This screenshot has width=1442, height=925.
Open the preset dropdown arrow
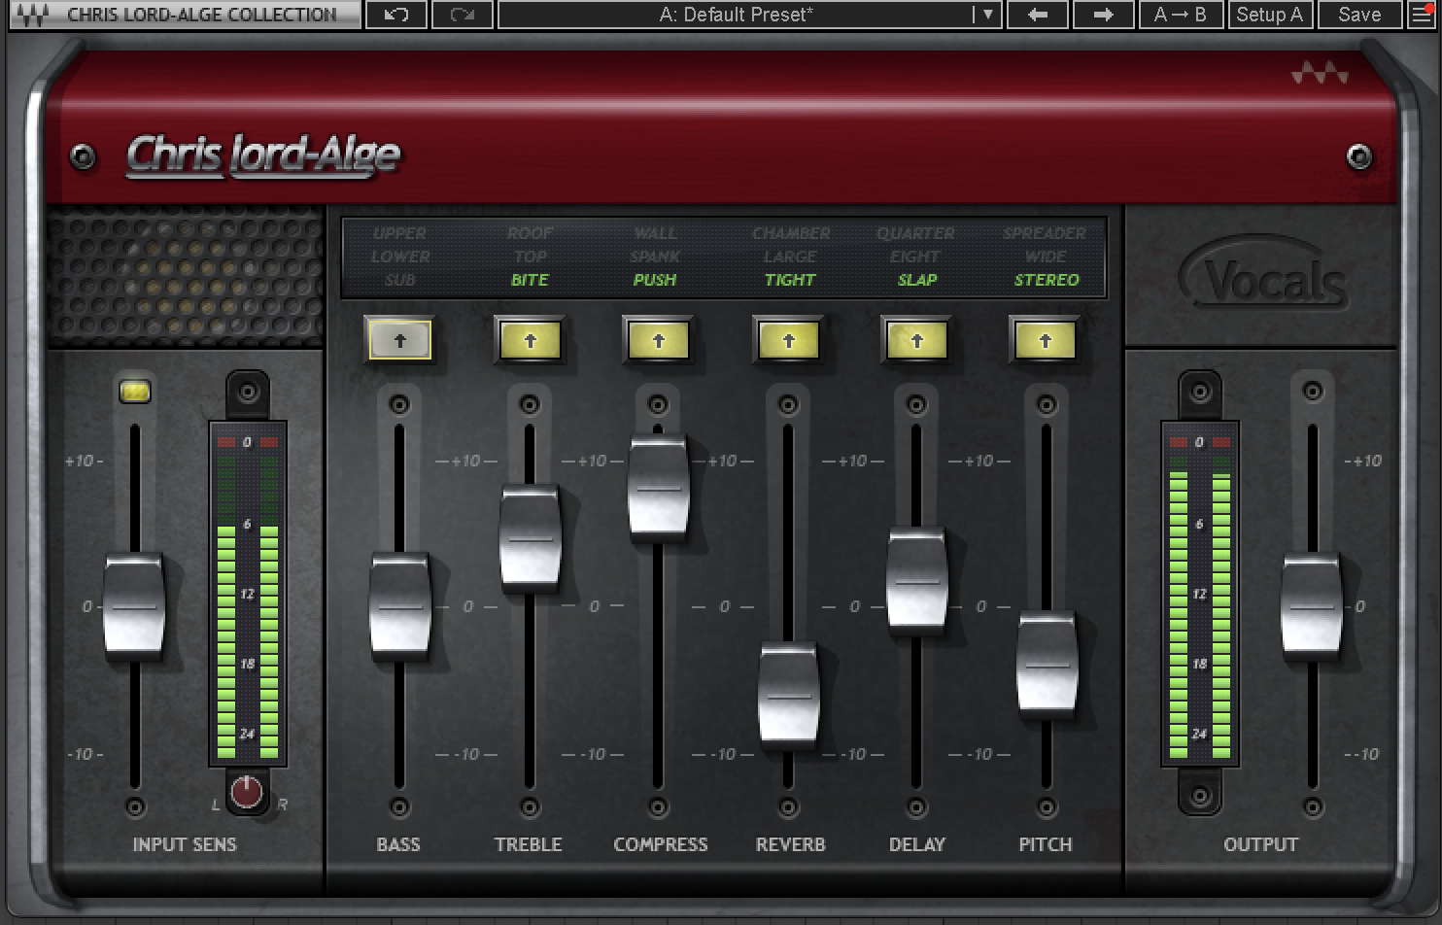point(987,15)
